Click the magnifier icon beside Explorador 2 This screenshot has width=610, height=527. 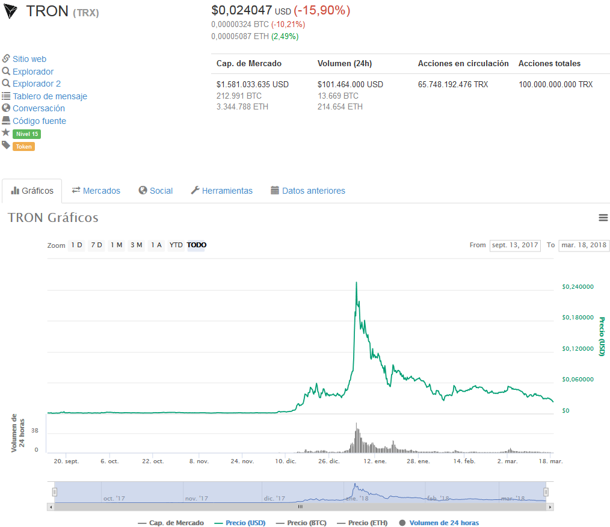pos(6,83)
